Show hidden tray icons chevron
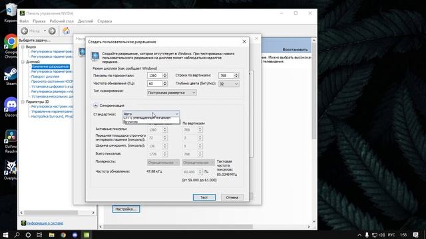This screenshot has height=239, width=426. pos(359,235)
